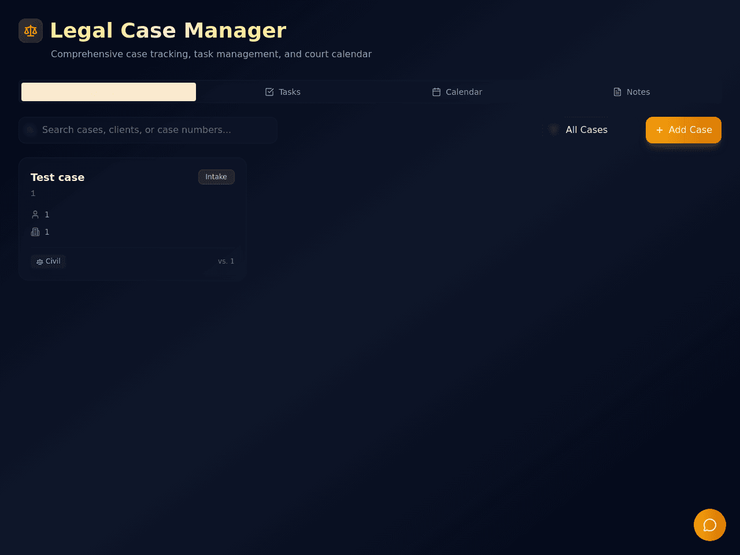Click the Civil case type tag
Viewport: 740px width, 555px height.
(49, 261)
